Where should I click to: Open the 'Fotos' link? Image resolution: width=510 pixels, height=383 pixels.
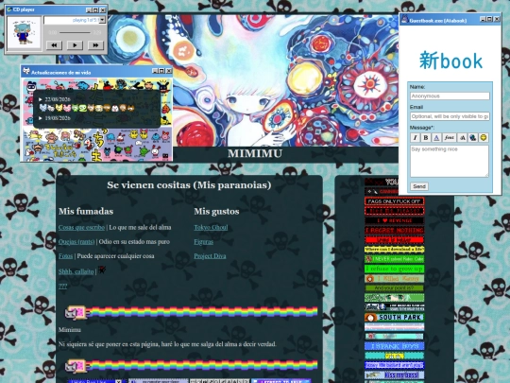coord(66,256)
